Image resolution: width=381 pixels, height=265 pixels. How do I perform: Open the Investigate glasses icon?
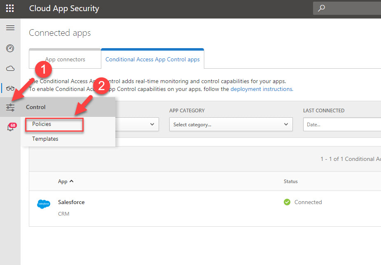(x=10, y=88)
